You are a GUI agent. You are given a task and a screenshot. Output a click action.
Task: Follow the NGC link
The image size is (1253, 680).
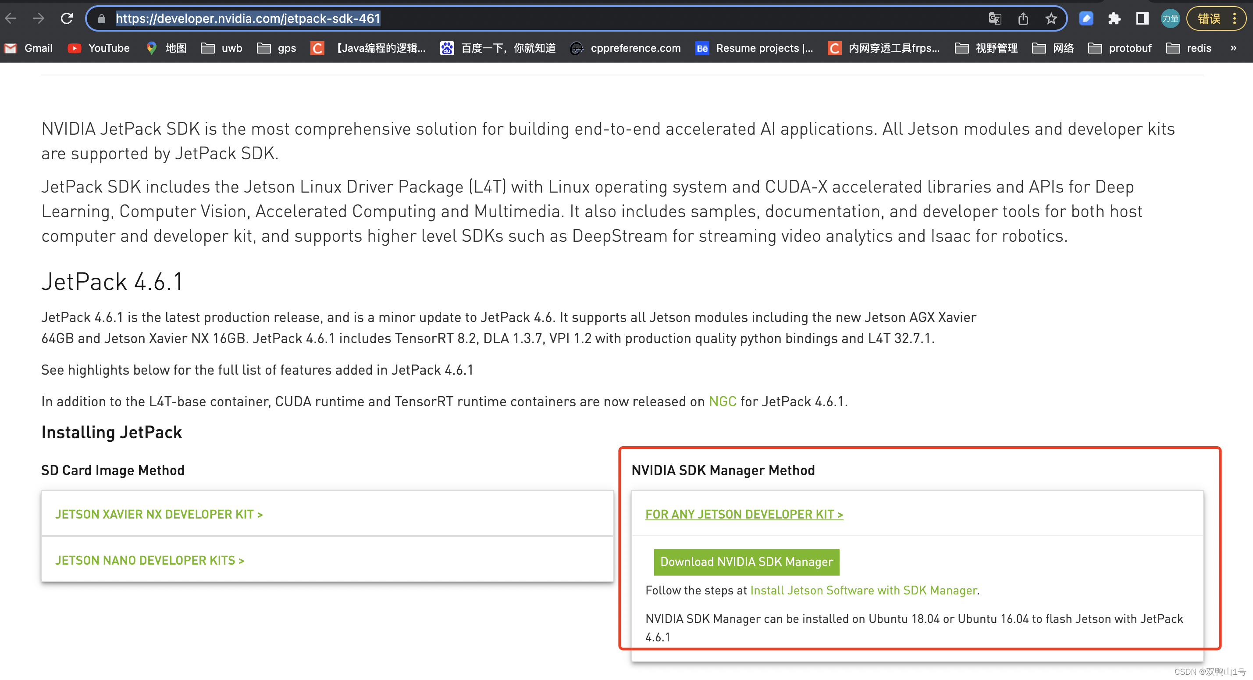point(723,401)
